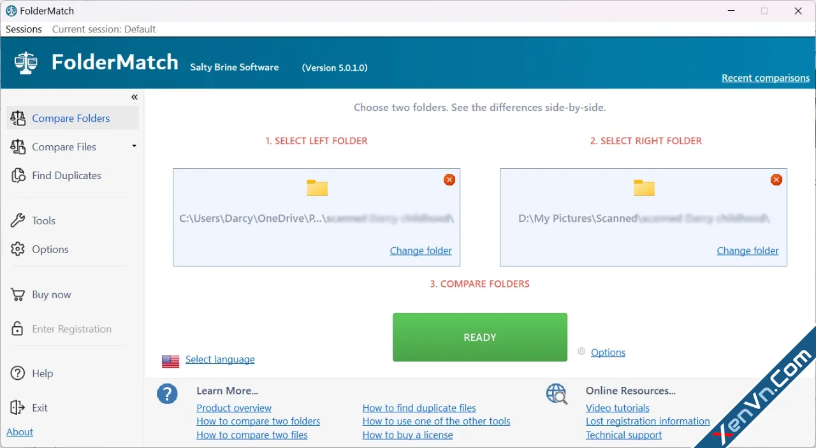The width and height of the screenshot is (816, 448).
Task: Click the left folder path text
Action: 317,219
